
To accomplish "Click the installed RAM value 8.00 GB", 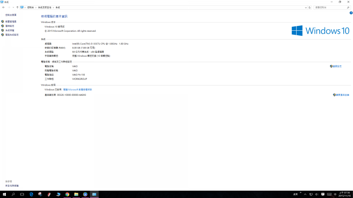I will pos(83,48).
